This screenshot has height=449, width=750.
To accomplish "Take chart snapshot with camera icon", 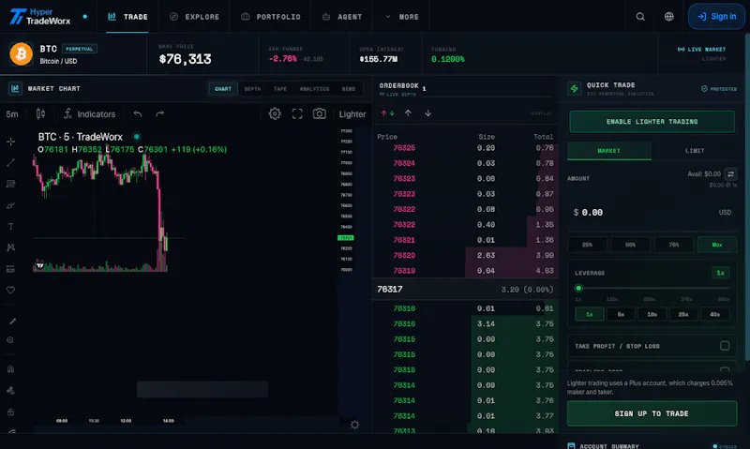I will pos(319,113).
